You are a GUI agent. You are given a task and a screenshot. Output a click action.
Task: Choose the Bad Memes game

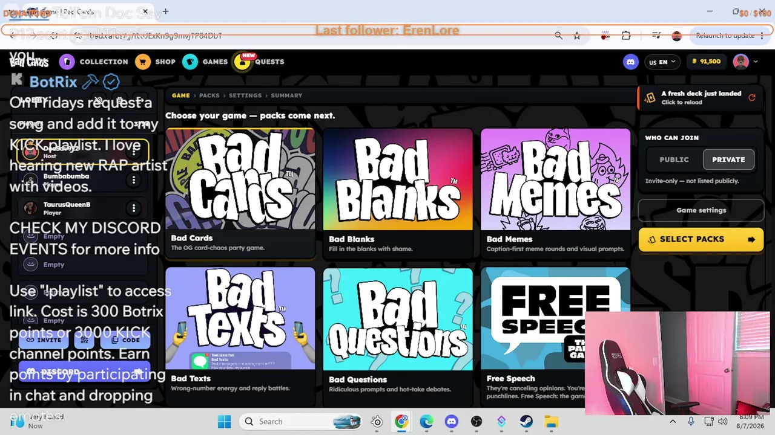tap(555, 193)
